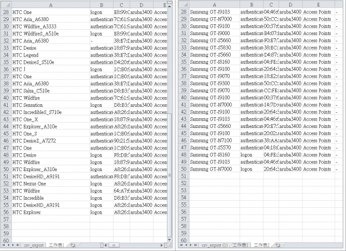
Task: Select cell HTC Legend
Action: click(x=51, y=55)
